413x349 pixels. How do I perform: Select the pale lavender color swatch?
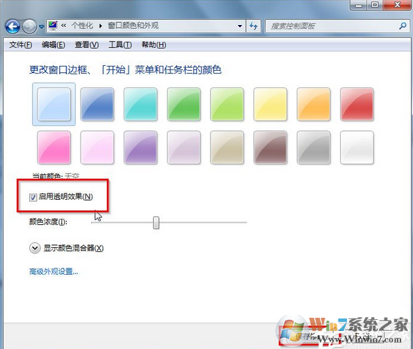coord(184,147)
